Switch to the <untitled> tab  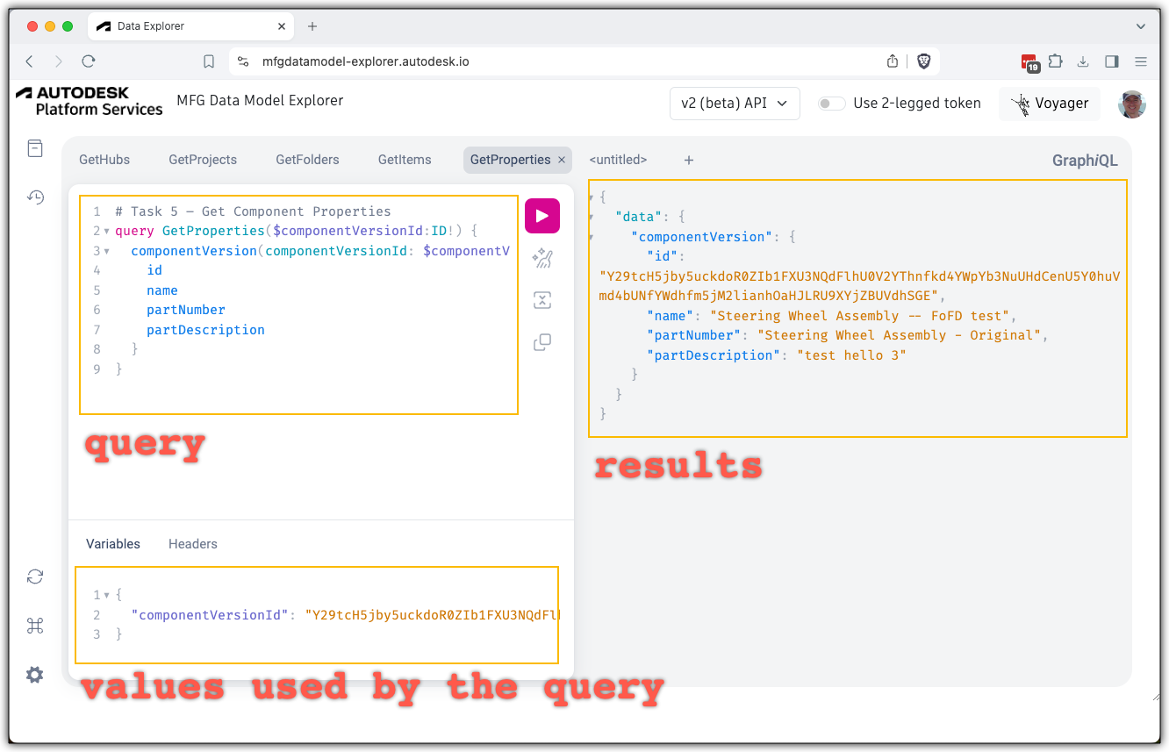[x=618, y=160]
